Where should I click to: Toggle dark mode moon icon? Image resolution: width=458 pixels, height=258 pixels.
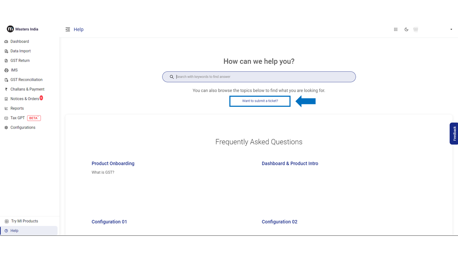406,29
